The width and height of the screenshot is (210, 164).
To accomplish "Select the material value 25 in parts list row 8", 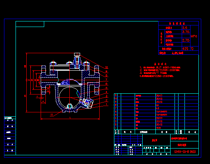I will tap(157, 105).
